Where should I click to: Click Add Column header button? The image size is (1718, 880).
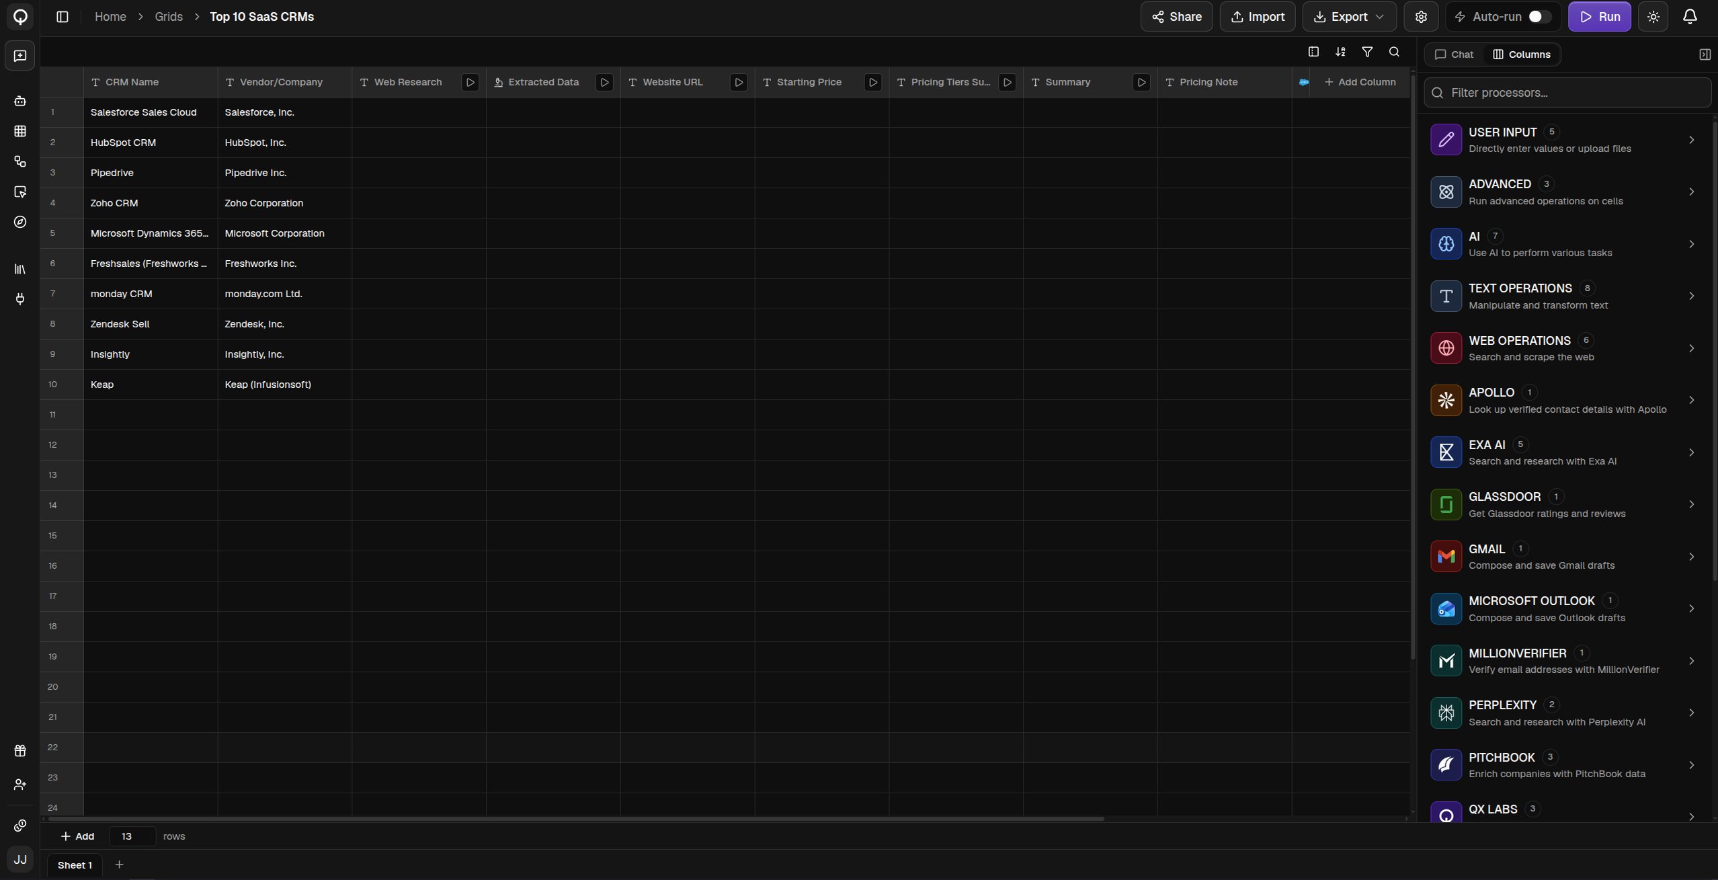click(x=1360, y=82)
